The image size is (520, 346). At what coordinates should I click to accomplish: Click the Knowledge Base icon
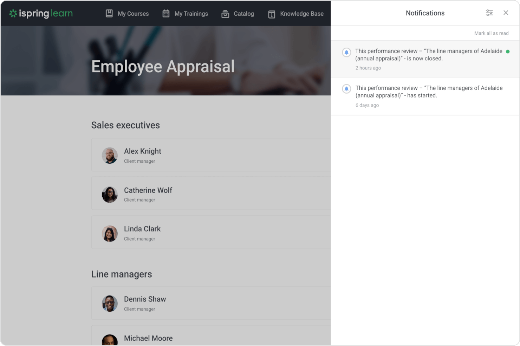click(271, 14)
